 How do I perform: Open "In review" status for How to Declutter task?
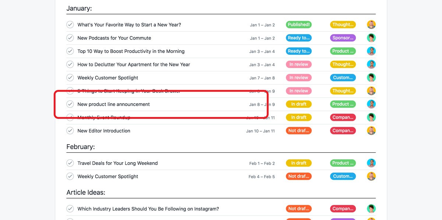click(x=299, y=64)
